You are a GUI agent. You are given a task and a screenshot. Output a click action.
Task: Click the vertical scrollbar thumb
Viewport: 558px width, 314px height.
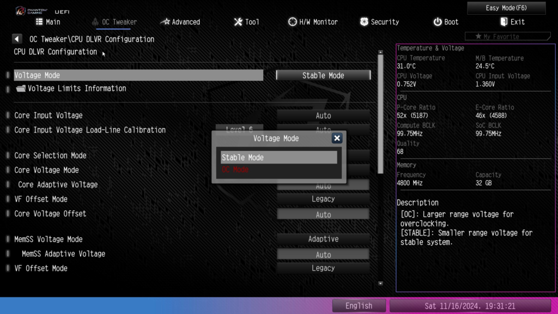[380, 114]
